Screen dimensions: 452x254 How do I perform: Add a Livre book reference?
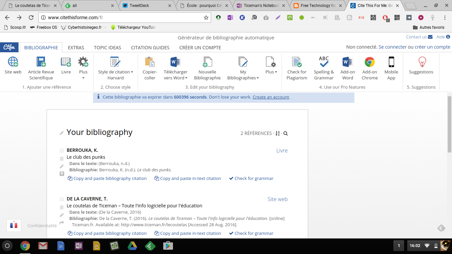(x=66, y=65)
